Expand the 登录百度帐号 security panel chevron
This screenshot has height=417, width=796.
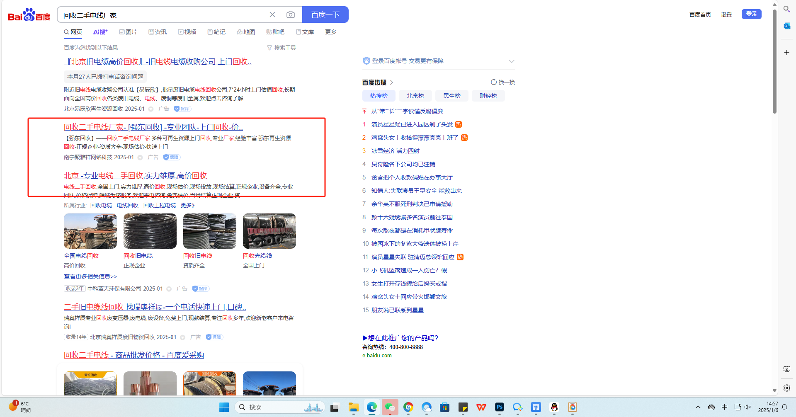tap(511, 61)
